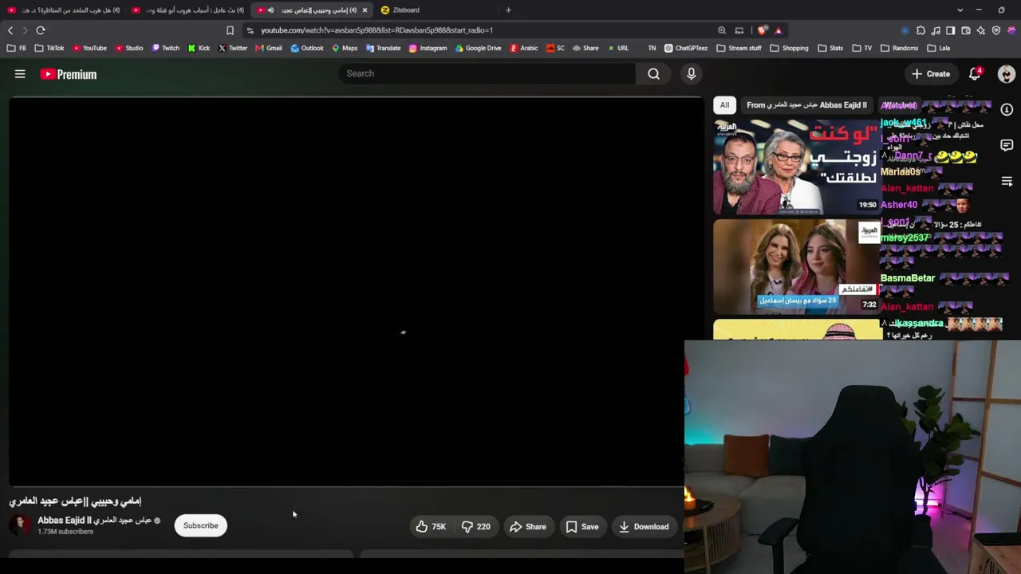Open the Google Drive bookmark

[x=478, y=48]
